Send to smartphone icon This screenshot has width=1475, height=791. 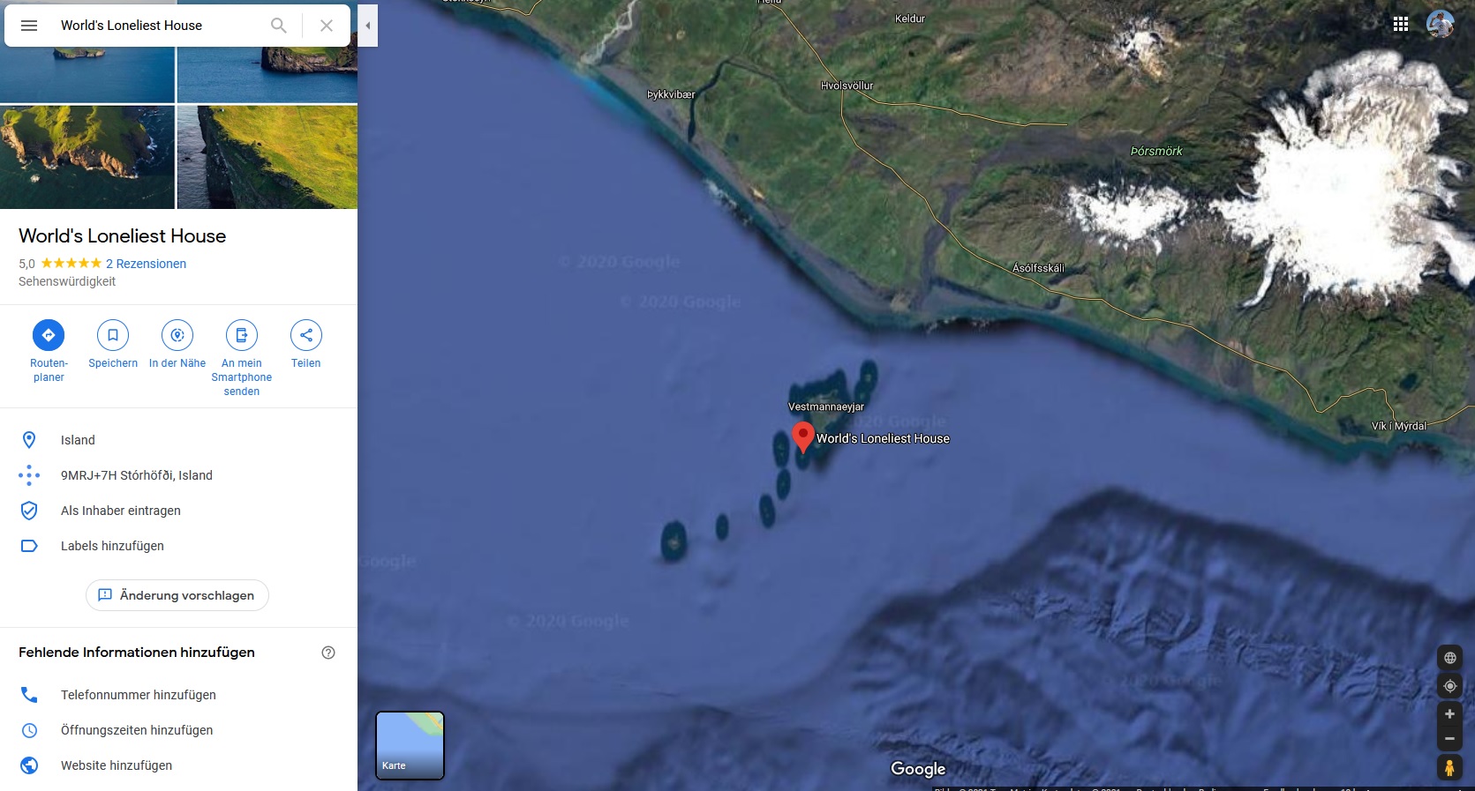coord(242,335)
